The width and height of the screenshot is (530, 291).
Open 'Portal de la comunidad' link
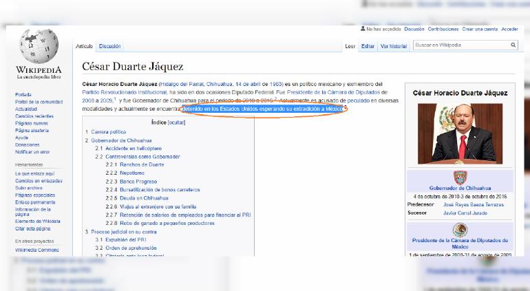pos(39,102)
